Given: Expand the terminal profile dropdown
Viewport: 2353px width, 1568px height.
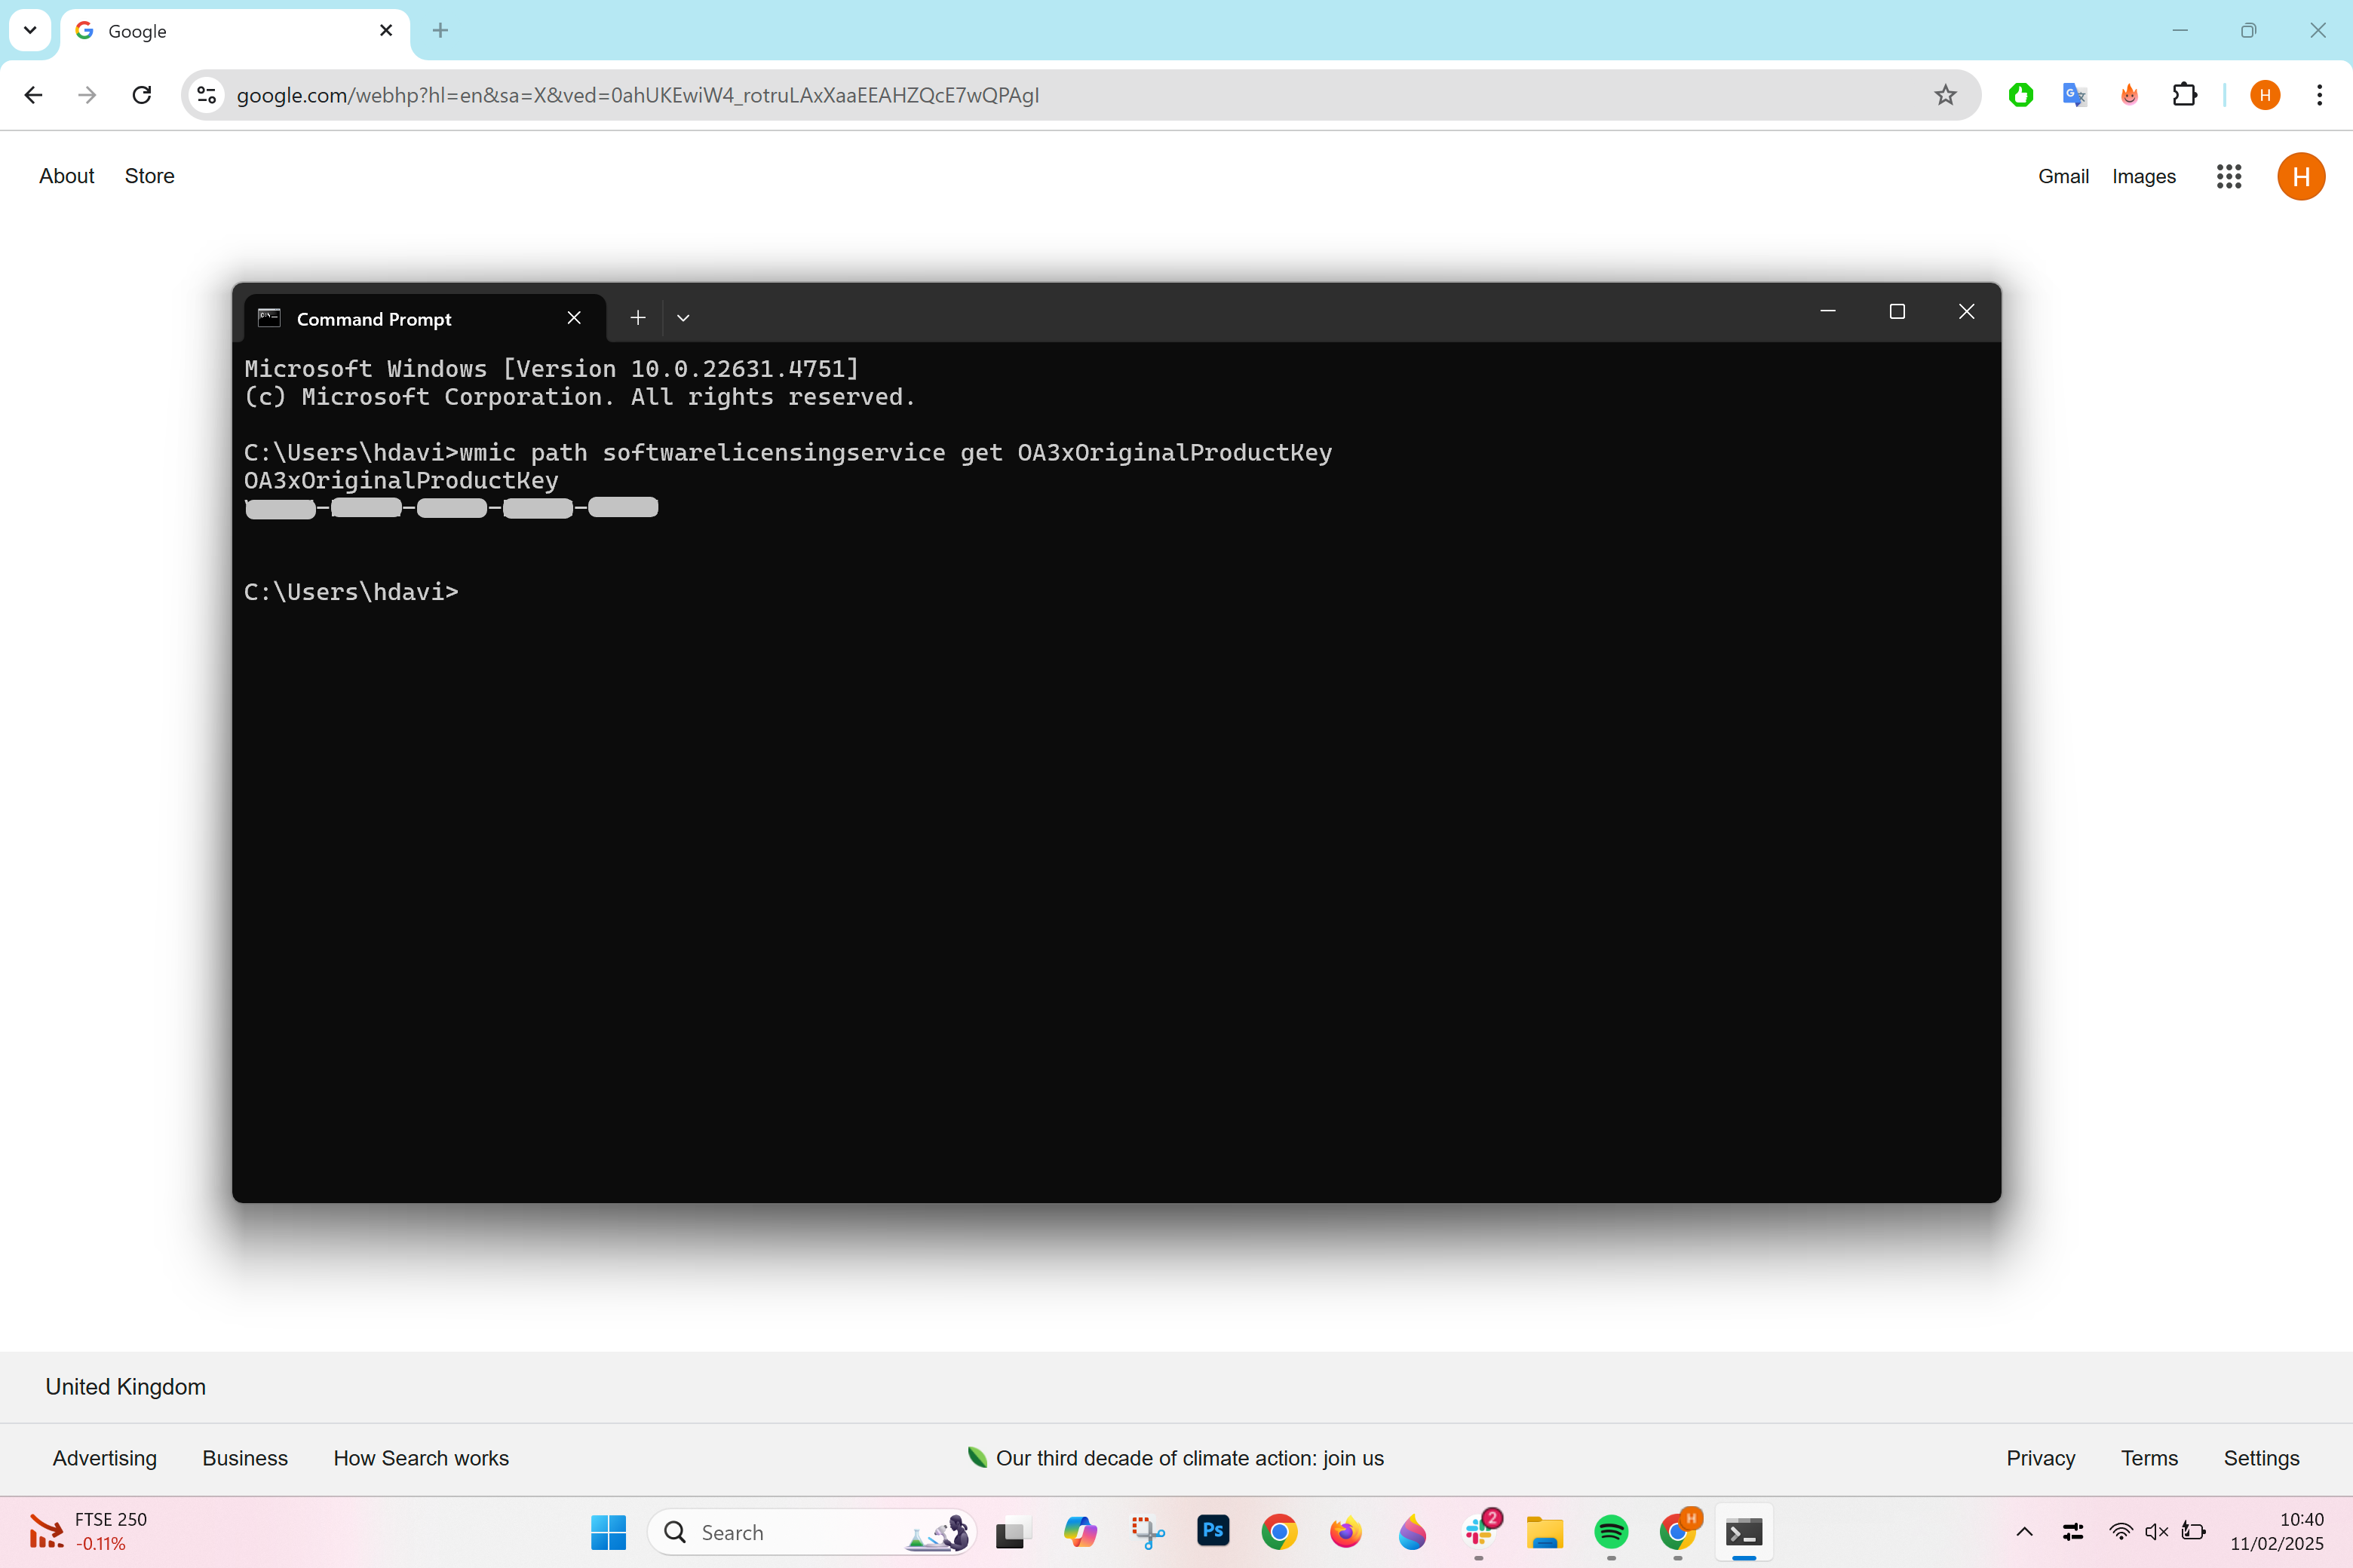Looking at the screenshot, I should pyautogui.click(x=683, y=318).
